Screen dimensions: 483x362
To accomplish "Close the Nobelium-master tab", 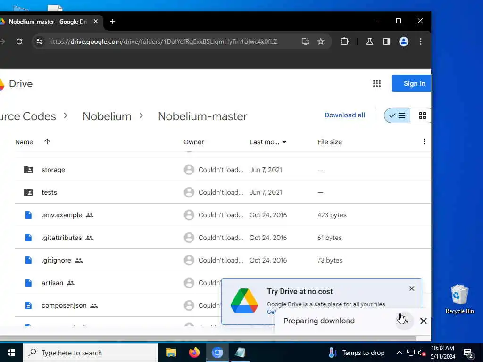I will pos(95,21).
